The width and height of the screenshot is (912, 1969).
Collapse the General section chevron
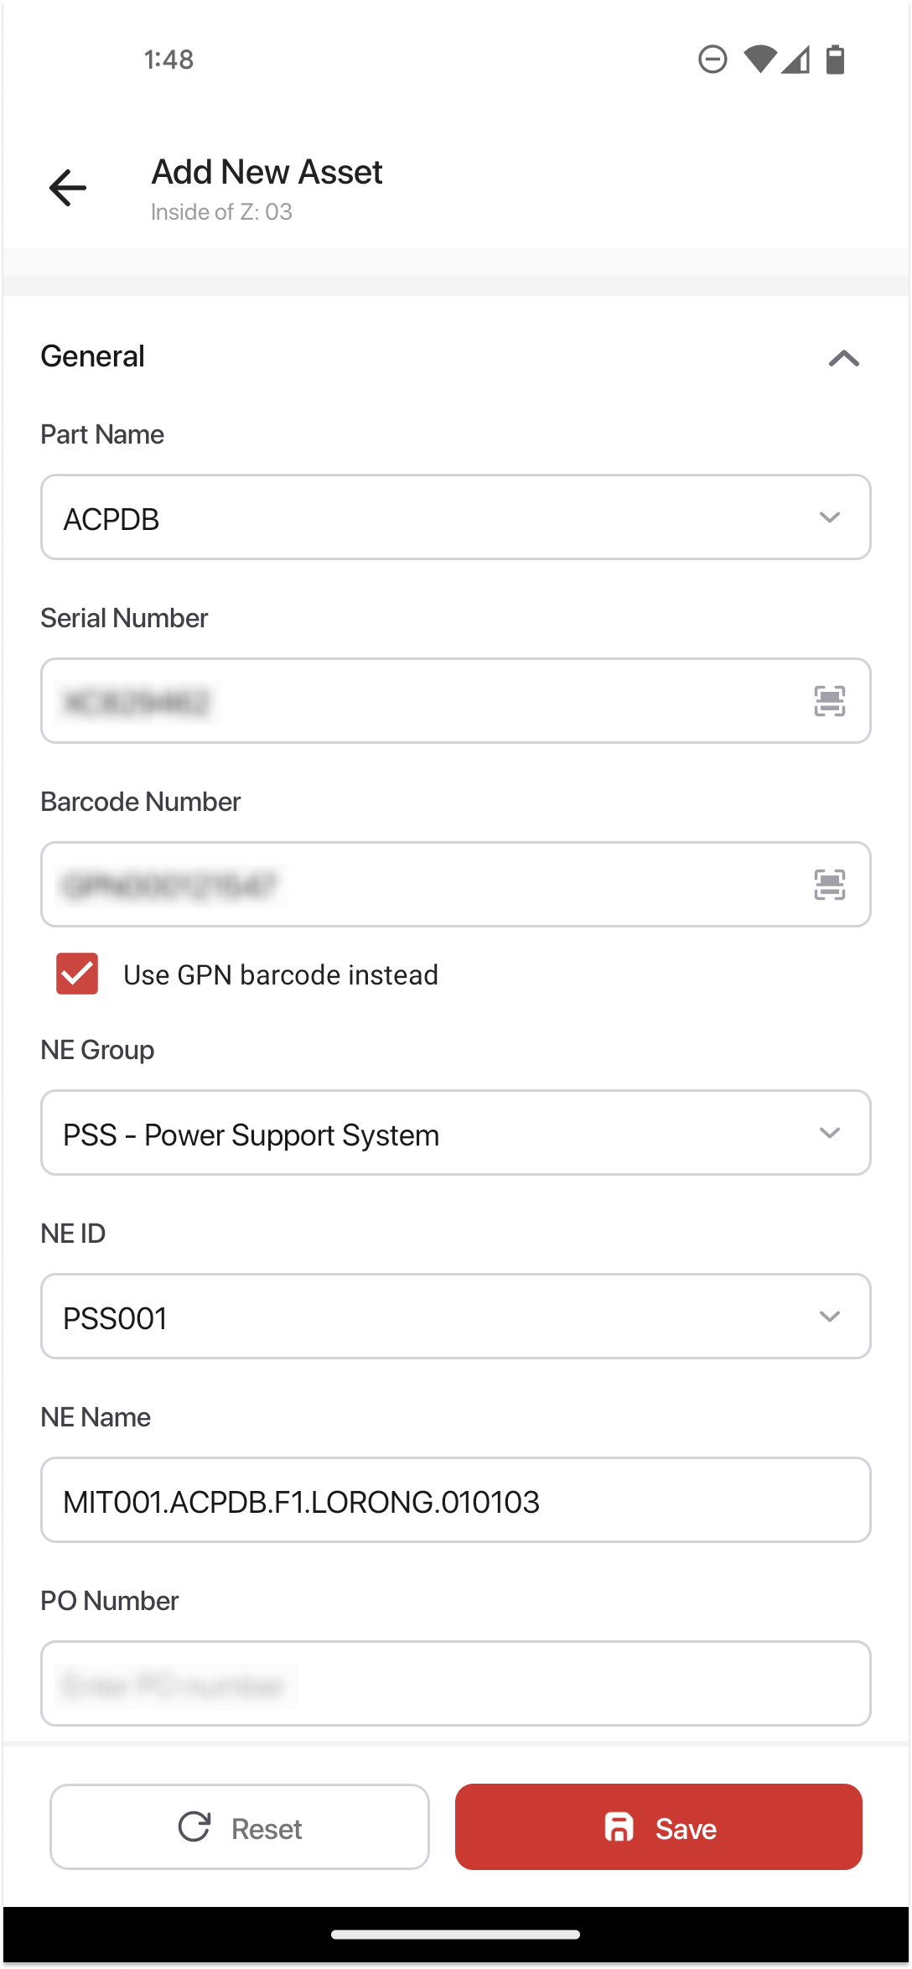click(844, 358)
